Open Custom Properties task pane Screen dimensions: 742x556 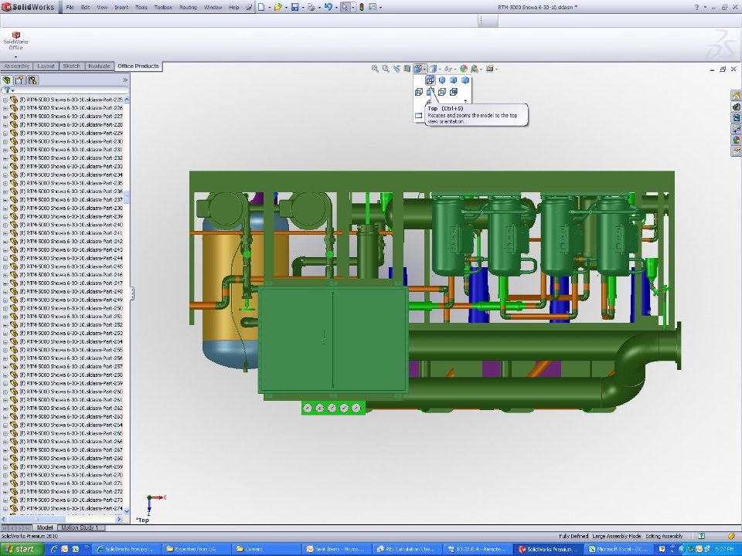tap(737, 151)
